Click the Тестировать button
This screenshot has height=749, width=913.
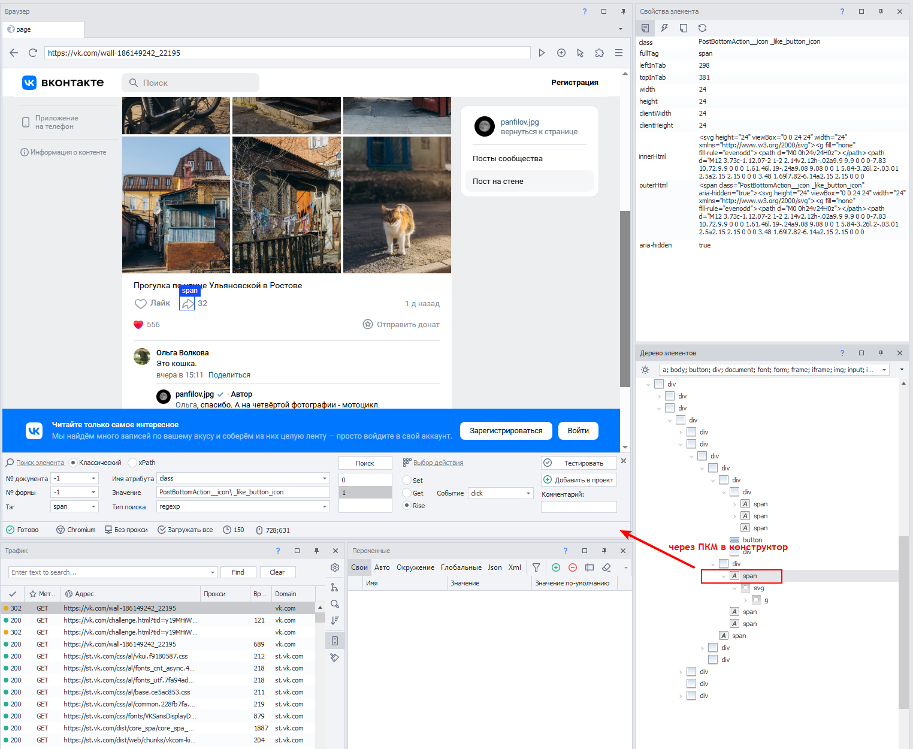coord(579,463)
